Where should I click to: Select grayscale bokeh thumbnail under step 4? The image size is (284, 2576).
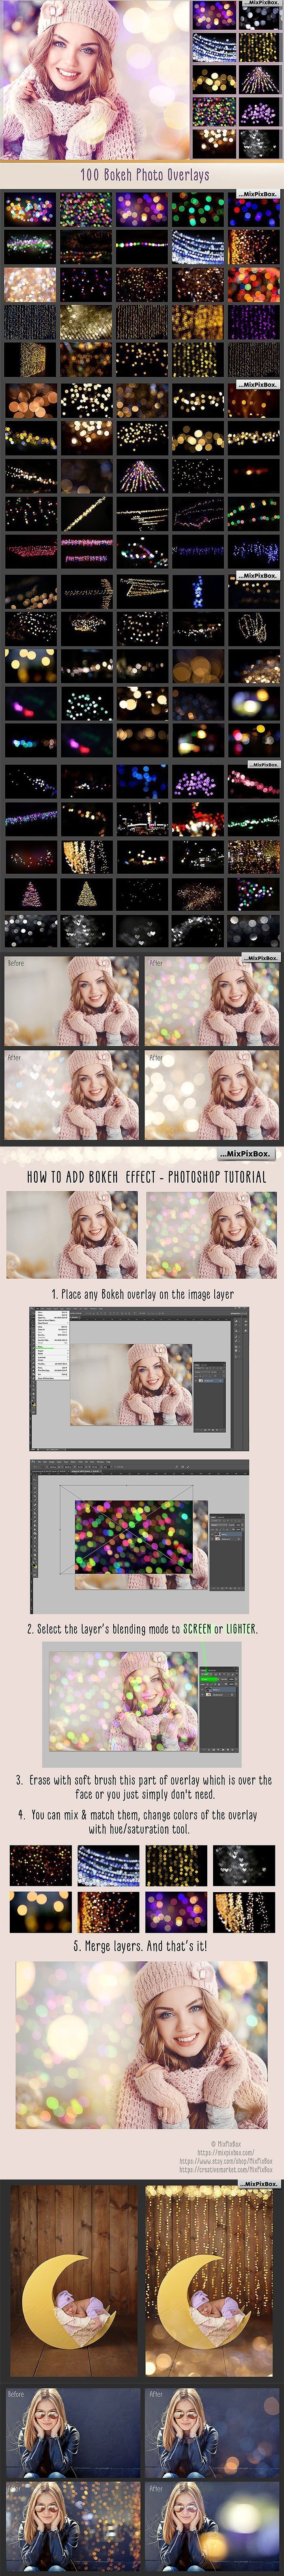coord(244,1865)
